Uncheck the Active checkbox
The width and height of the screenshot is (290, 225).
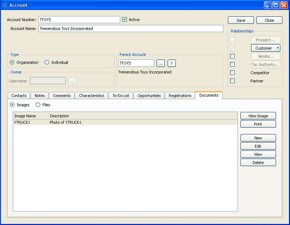point(124,20)
